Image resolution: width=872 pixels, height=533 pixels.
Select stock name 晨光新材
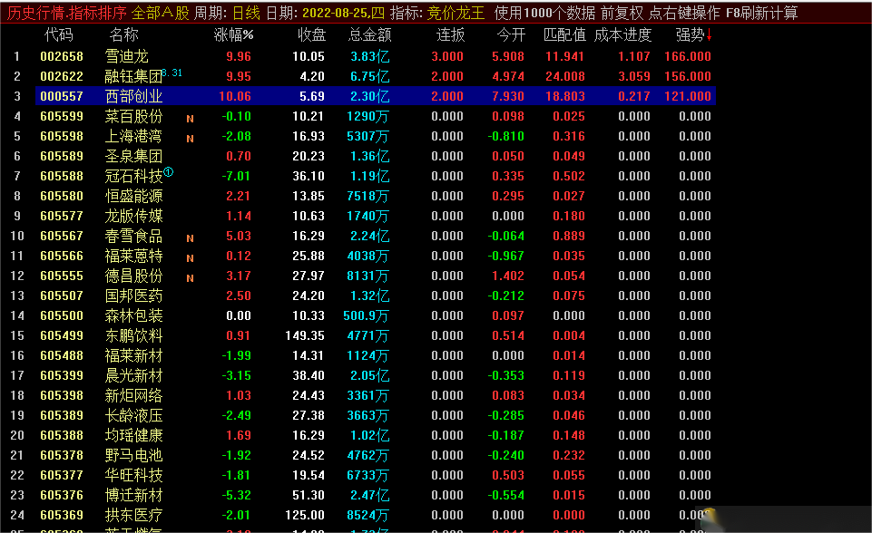[x=133, y=376]
